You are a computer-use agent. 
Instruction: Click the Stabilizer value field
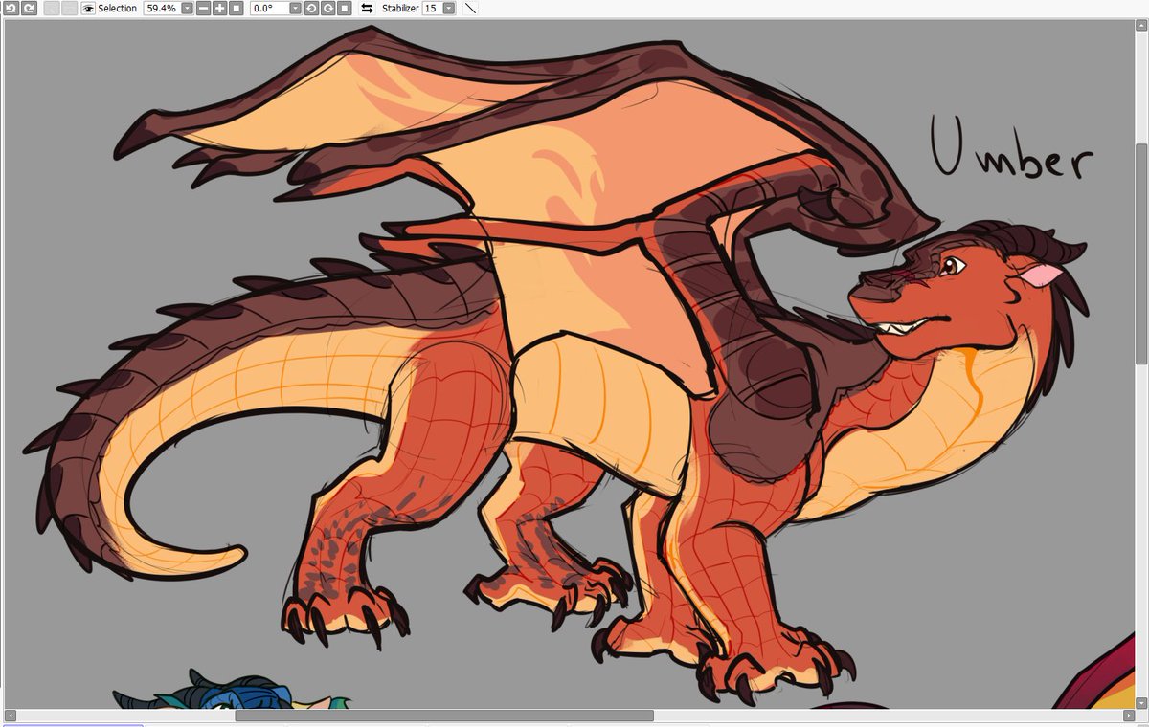pyautogui.click(x=431, y=8)
